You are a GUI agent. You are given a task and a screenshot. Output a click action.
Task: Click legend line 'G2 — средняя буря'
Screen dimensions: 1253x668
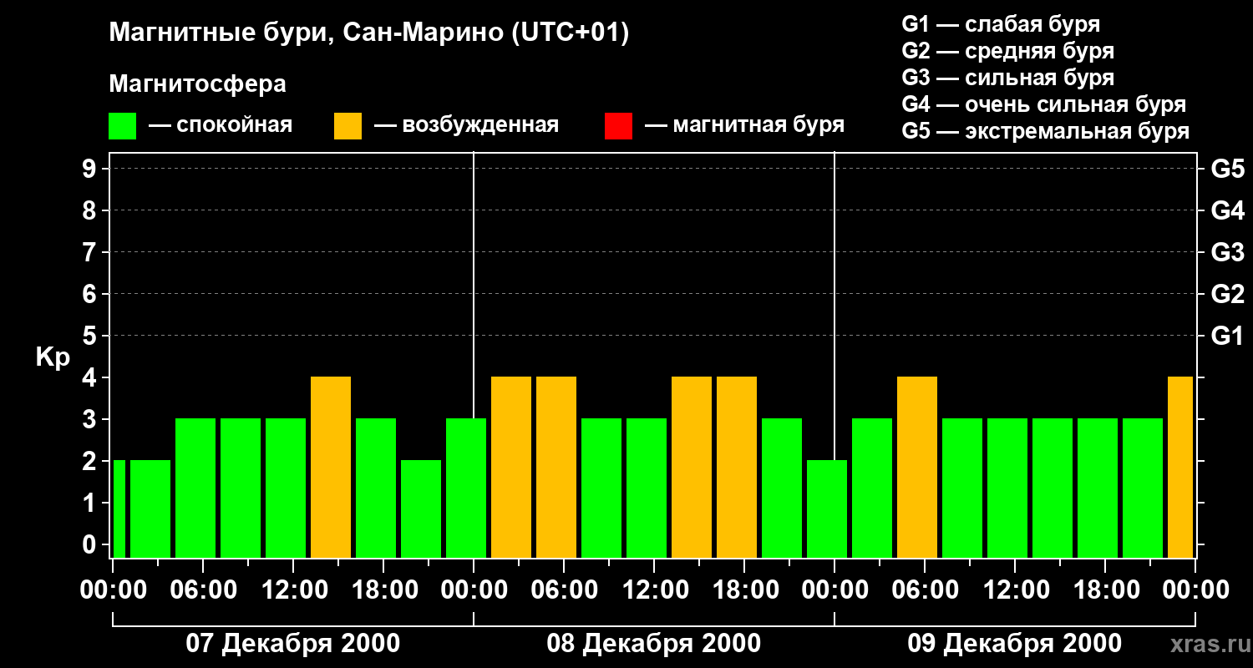[1008, 51]
